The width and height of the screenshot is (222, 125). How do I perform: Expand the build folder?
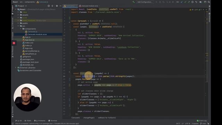point(18,18)
